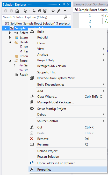Click the Sync with Active Document icon
The width and height of the screenshot is (108, 175).
tap(34, 11)
